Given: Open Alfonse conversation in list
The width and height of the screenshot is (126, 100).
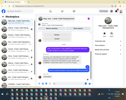Looking at the screenshot, I should click(17, 64).
